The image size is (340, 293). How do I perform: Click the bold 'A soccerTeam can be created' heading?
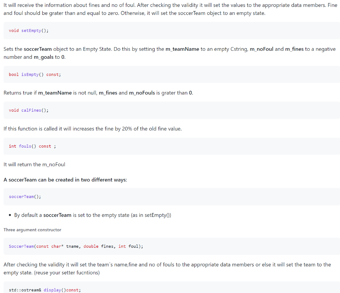pyautogui.click(x=65, y=180)
